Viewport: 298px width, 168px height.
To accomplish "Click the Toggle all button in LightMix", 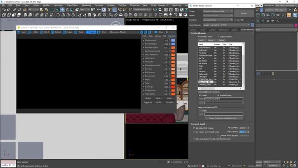I will [x=148, y=102].
